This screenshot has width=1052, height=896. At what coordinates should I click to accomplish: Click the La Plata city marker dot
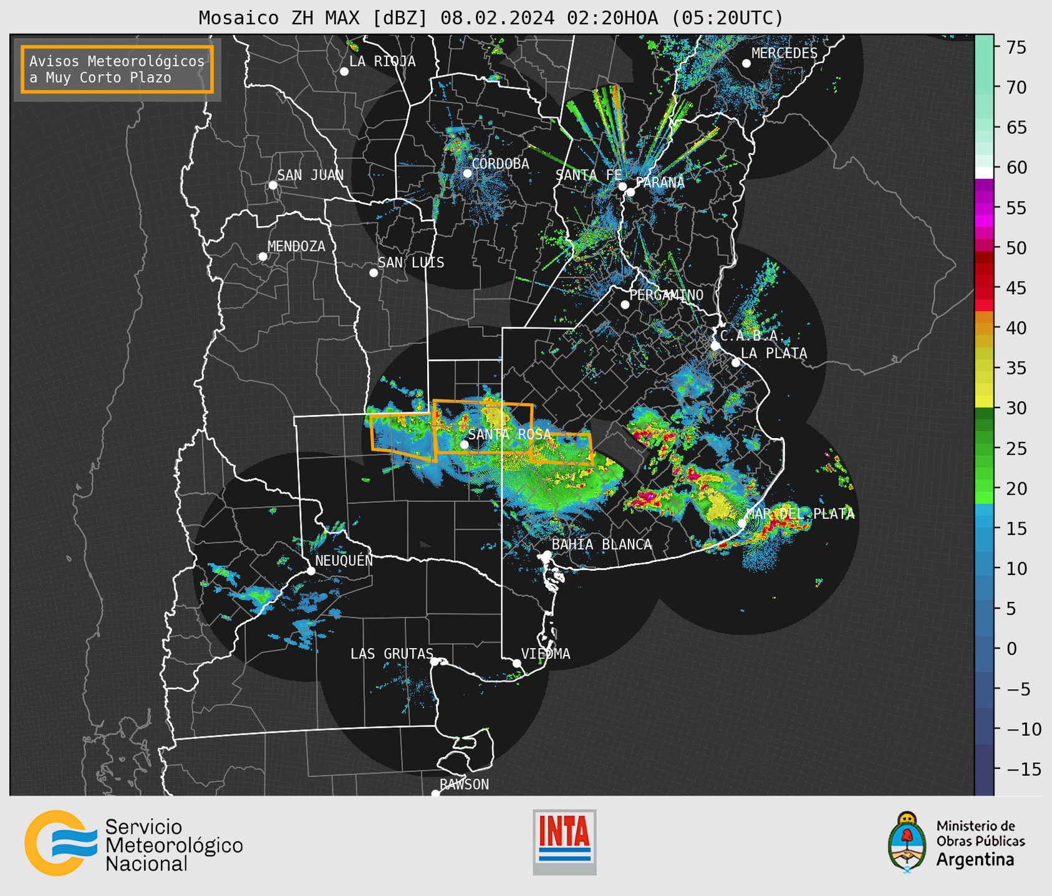pos(736,363)
